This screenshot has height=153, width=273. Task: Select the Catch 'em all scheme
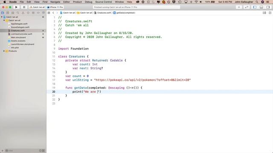click(37, 7)
